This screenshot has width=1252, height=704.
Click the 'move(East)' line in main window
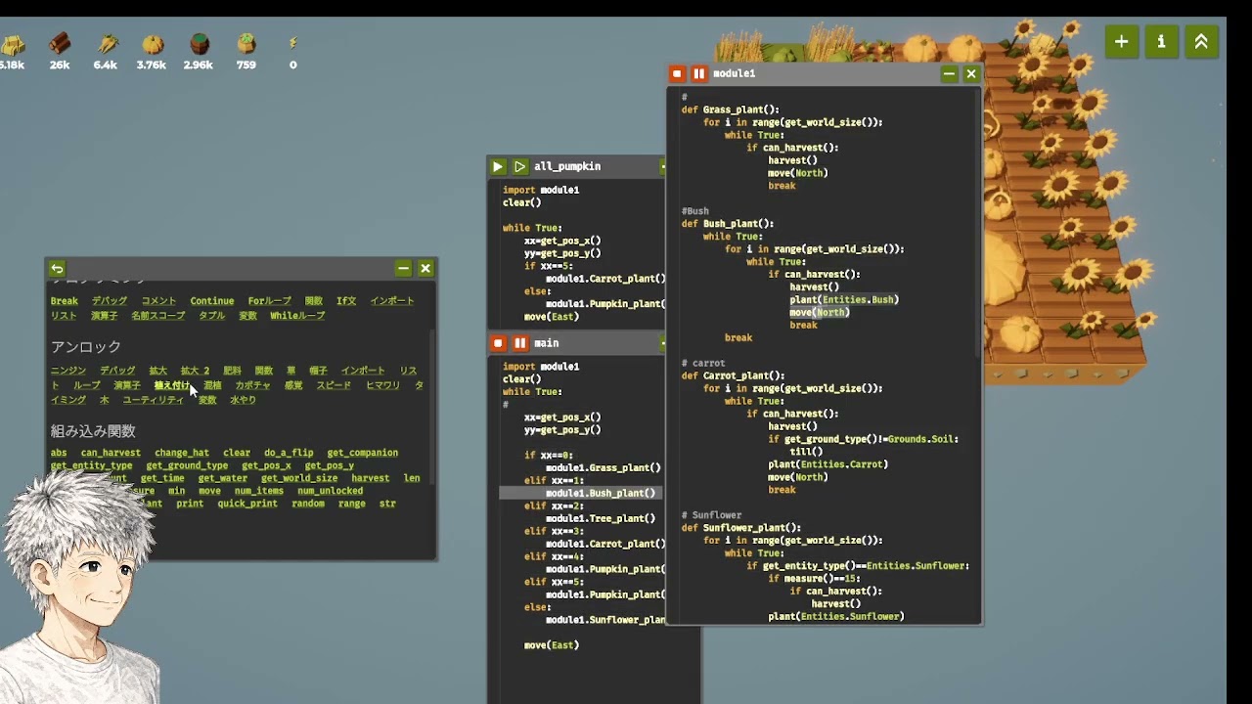coord(552,645)
